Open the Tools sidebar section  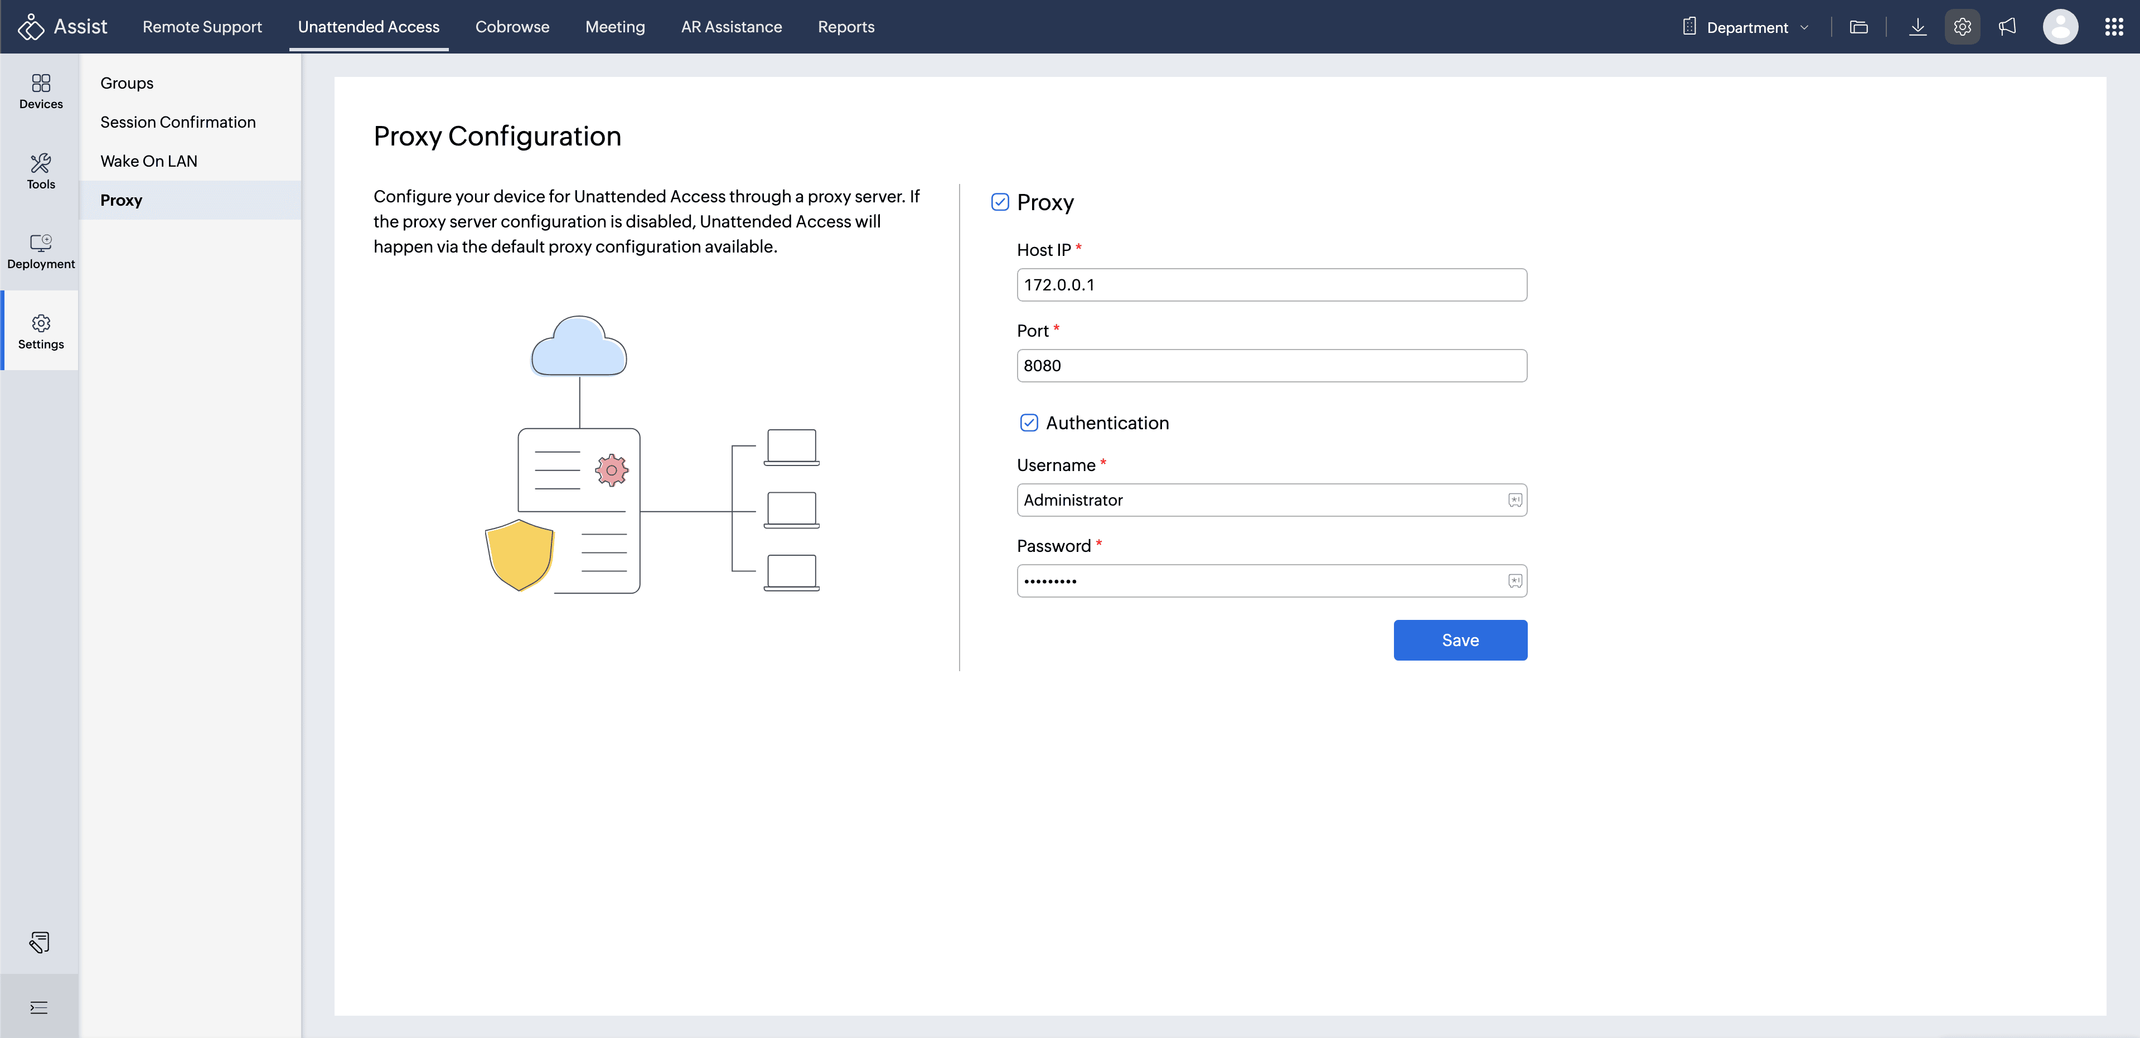click(x=41, y=171)
